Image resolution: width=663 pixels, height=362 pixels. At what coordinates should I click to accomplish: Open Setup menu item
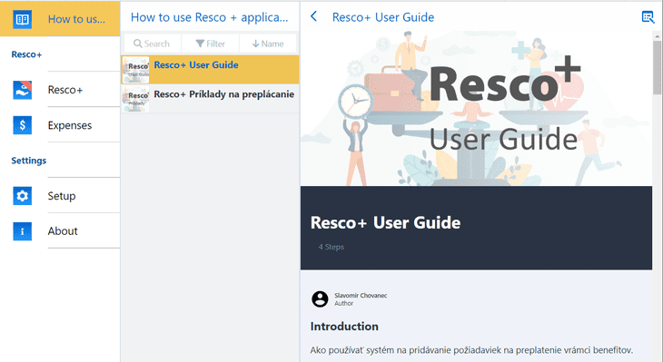click(60, 196)
